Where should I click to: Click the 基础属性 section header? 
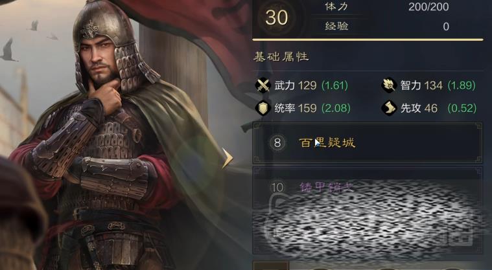pyautogui.click(x=281, y=57)
